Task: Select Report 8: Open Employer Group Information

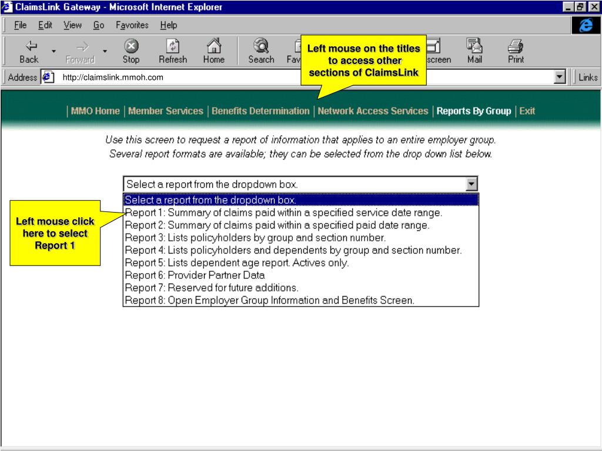Action: [x=301, y=300]
